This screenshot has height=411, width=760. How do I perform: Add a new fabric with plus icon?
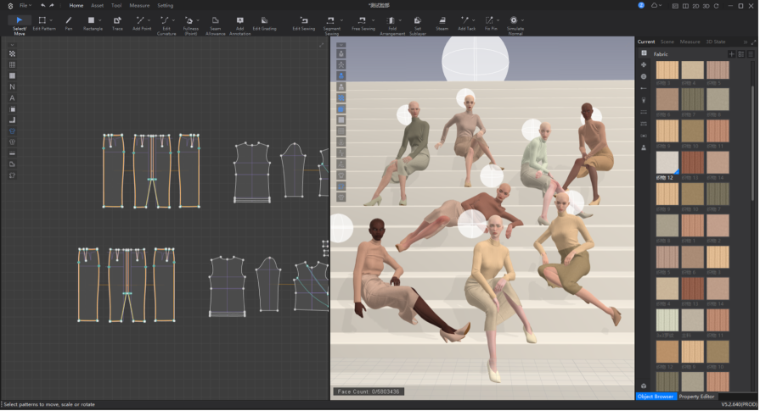(731, 53)
